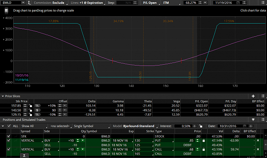
Task: Adjust the Interest 0.50% stepper
Action: [x=194, y=126]
